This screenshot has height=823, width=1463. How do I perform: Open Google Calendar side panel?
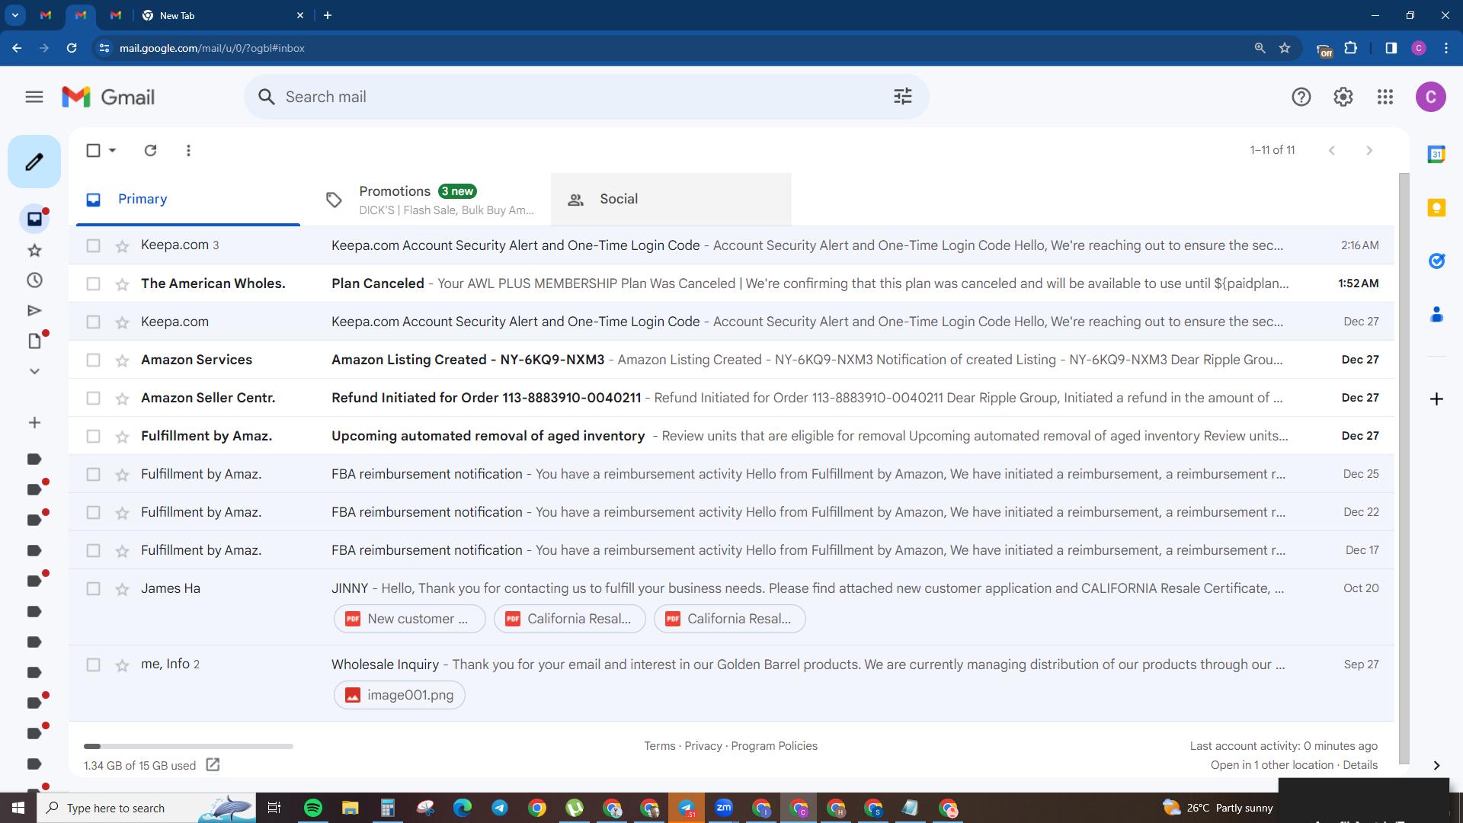[1436, 155]
